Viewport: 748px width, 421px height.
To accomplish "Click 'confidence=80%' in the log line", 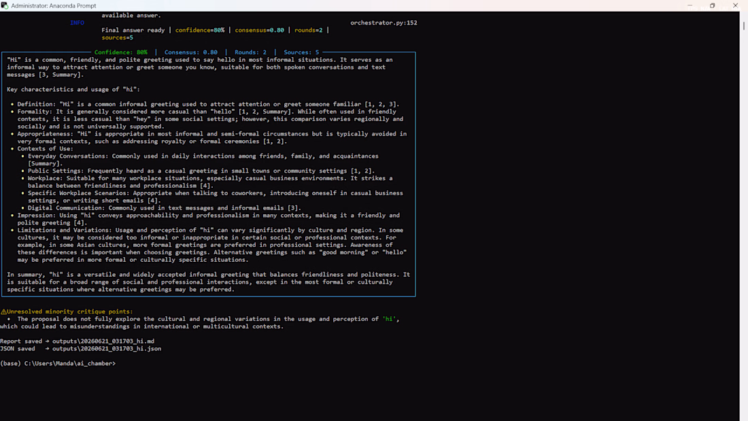I will point(199,30).
